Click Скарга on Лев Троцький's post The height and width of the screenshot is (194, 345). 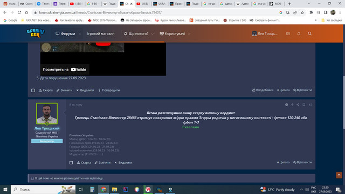pyautogui.click(x=84, y=163)
